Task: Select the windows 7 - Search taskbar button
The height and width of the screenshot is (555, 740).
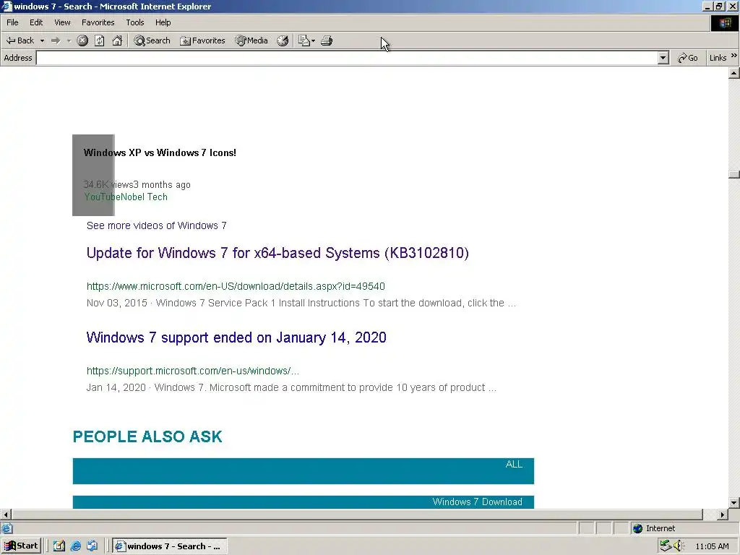Action: click(170, 546)
